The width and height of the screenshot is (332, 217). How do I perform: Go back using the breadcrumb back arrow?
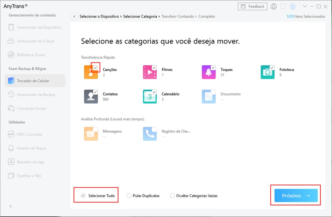74,16
